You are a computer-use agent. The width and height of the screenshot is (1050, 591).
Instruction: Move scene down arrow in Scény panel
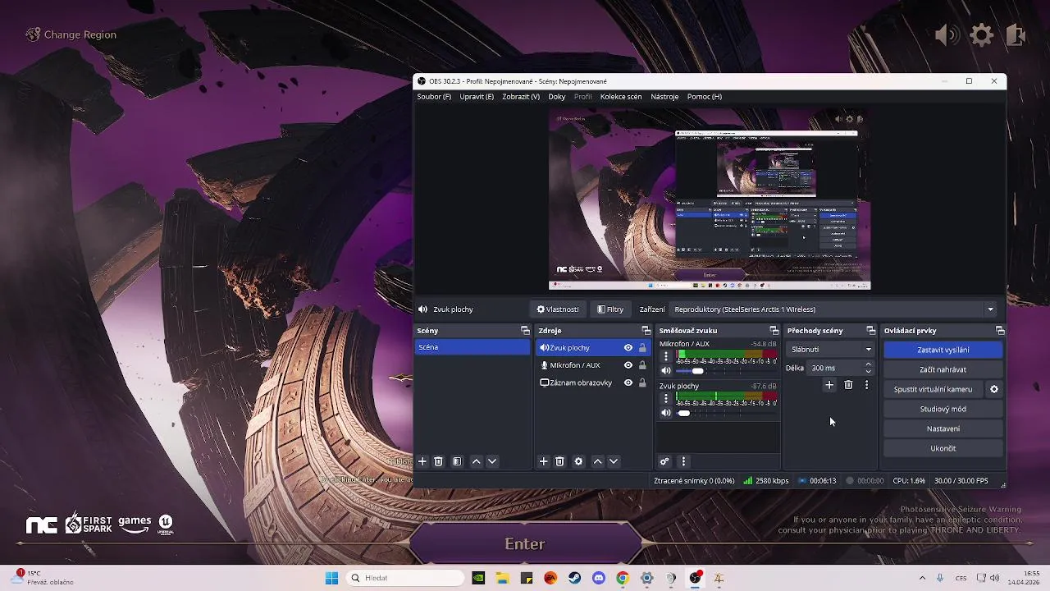492,461
